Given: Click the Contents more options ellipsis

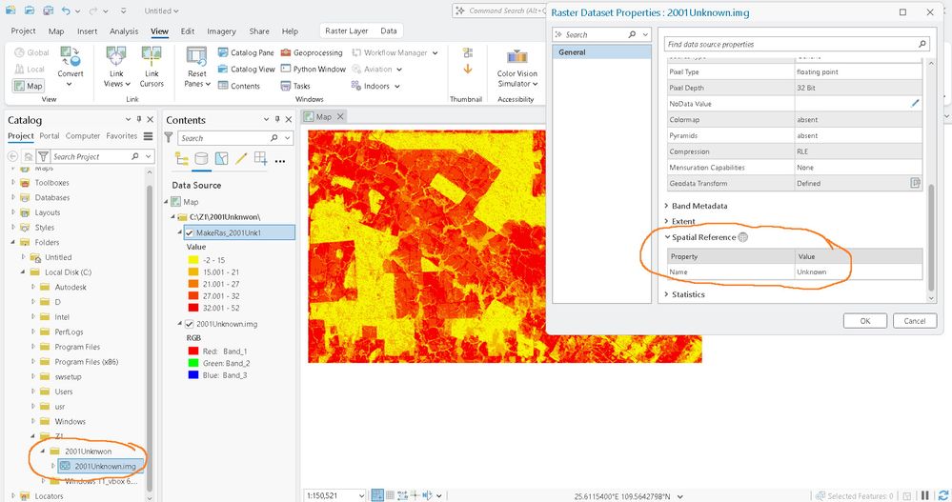Looking at the screenshot, I should coord(280,161).
